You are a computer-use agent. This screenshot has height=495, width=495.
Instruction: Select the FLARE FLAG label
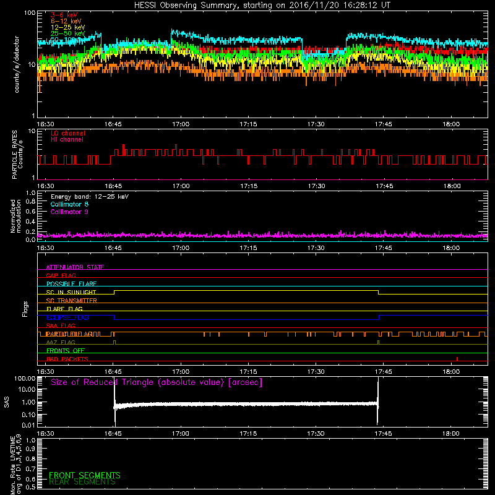64,309
